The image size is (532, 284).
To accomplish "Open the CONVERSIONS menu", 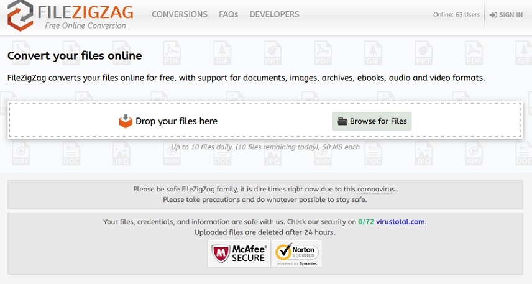I will click(180, 14).
